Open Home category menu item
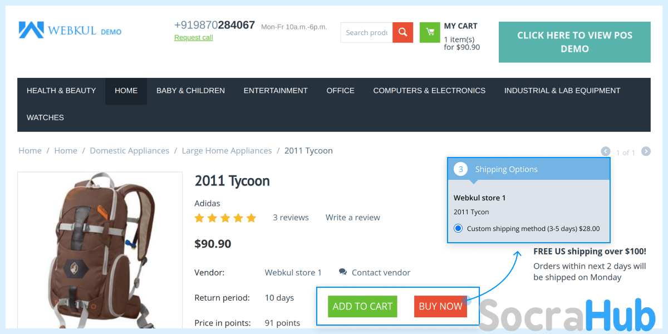The width and height of the screenshot is (668, 334). (x=126, y=91)
